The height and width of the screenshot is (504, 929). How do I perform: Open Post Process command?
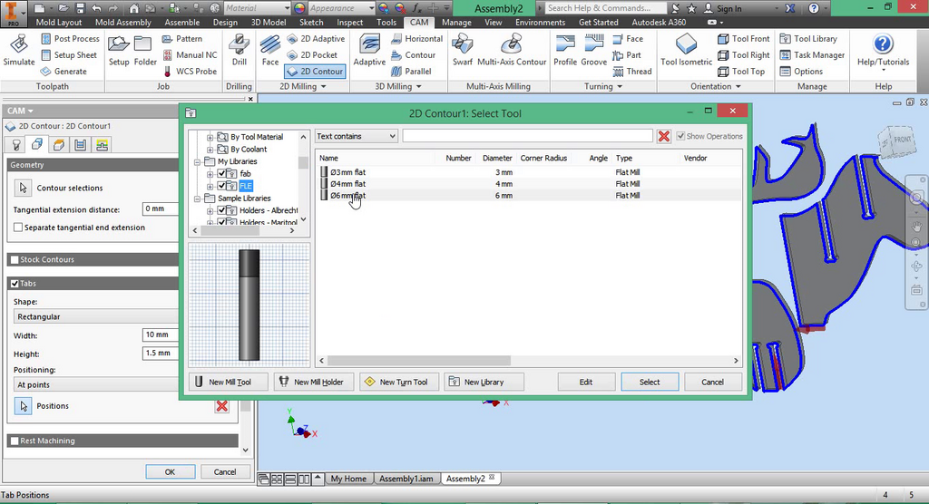click(x=70, y=38)
